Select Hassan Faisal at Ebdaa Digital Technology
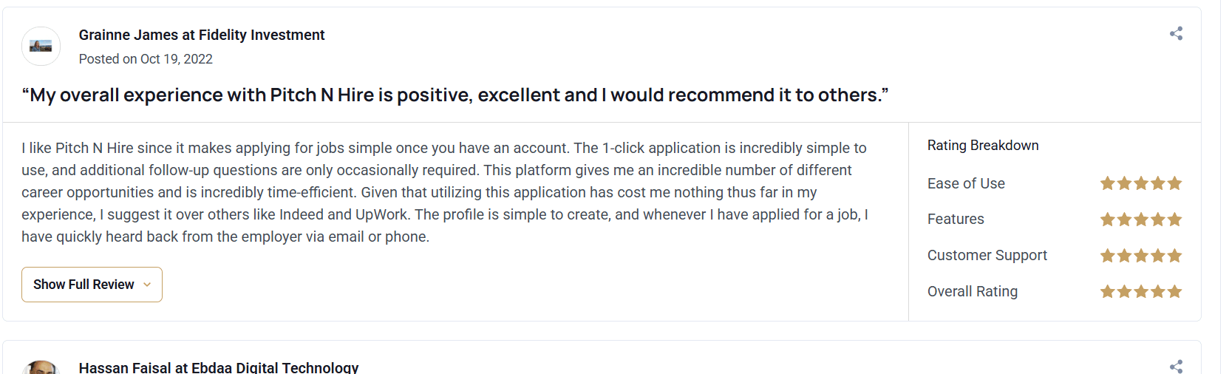 coord(219,367)
